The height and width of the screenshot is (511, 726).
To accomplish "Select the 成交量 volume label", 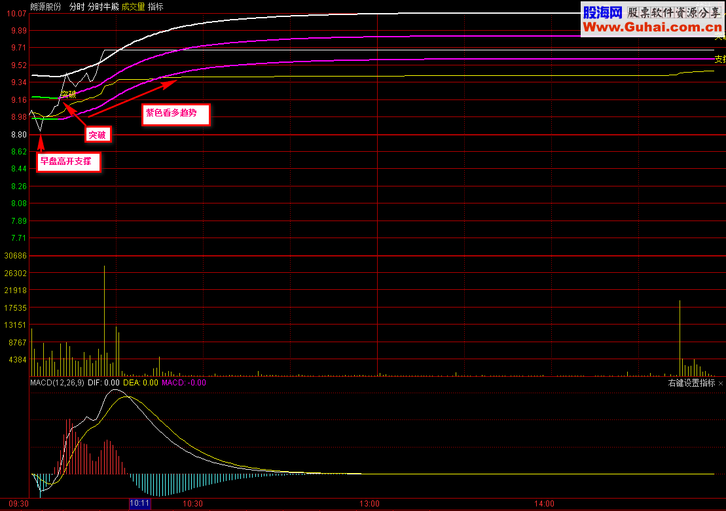I will (x=134, y=7).
